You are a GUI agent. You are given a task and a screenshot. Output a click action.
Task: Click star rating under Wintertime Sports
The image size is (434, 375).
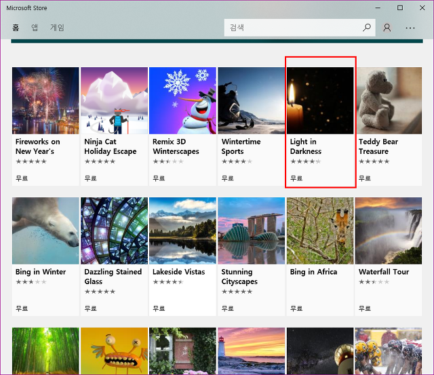coord(237,161)
